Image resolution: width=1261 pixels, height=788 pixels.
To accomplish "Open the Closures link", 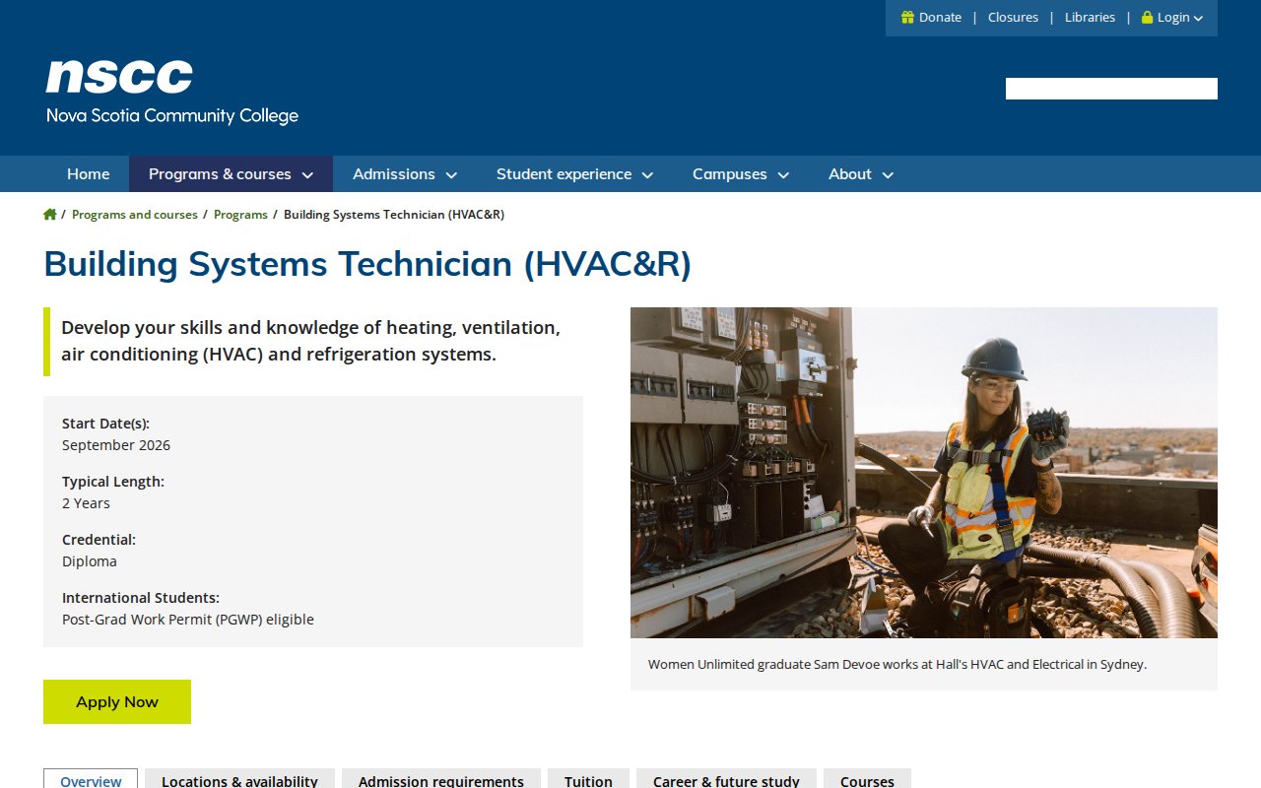I will [x=1013, y=18].
